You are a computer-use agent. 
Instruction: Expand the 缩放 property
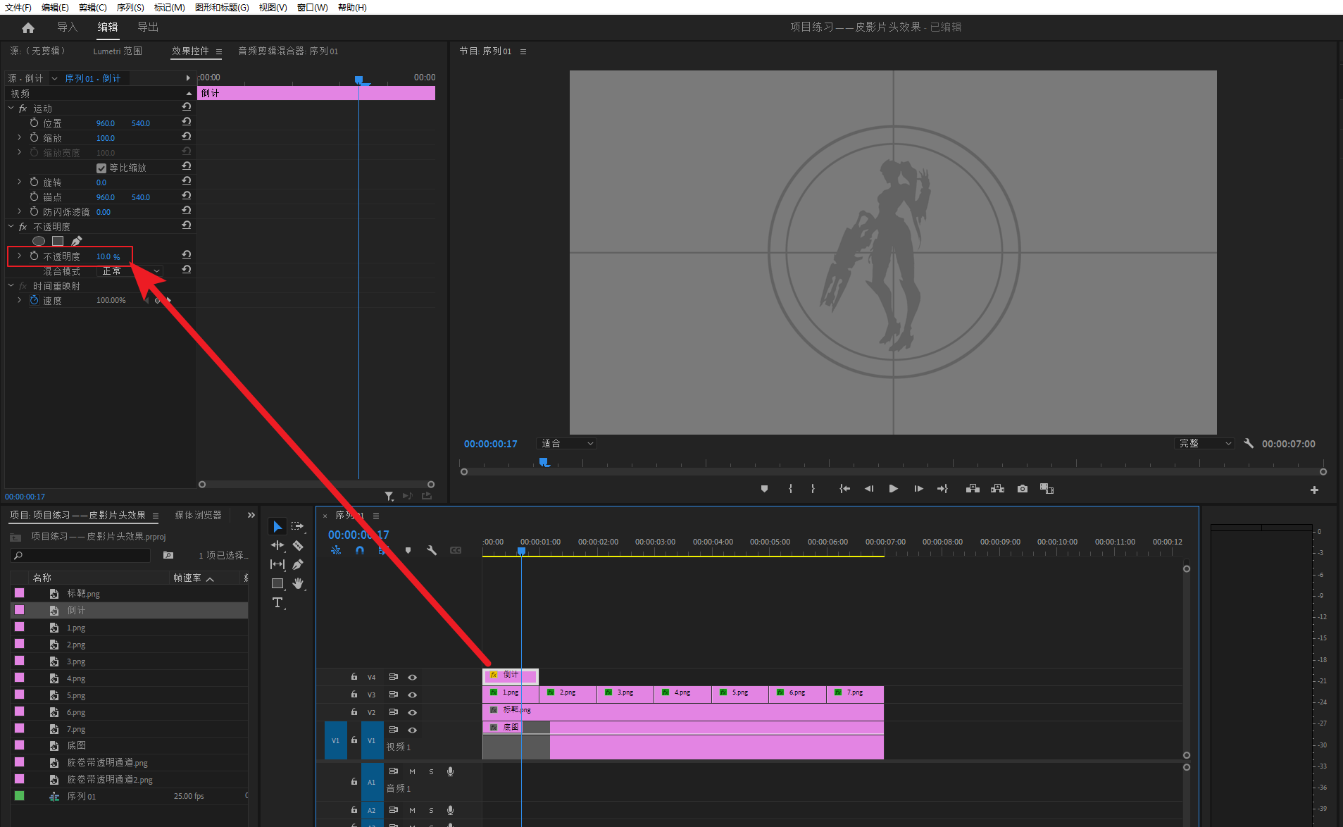coord(19,138)
